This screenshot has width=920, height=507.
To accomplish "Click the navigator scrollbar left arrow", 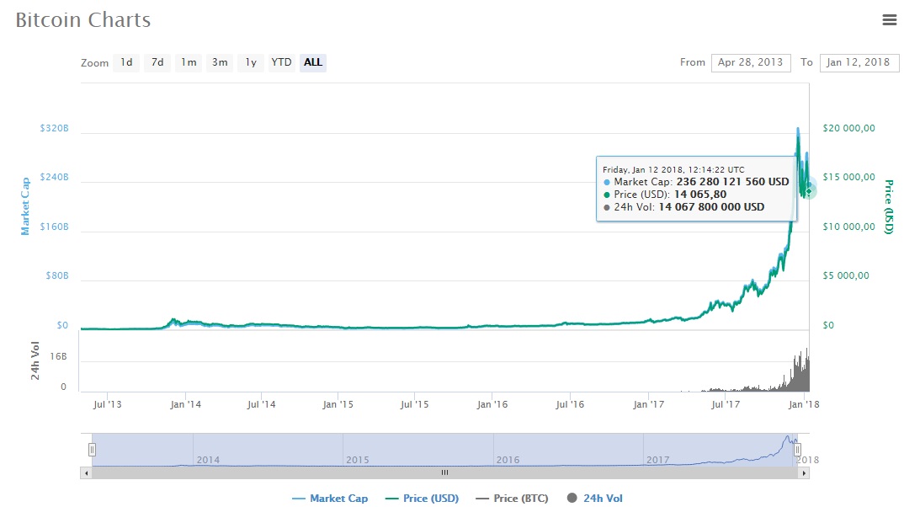I will pos(86,473).
